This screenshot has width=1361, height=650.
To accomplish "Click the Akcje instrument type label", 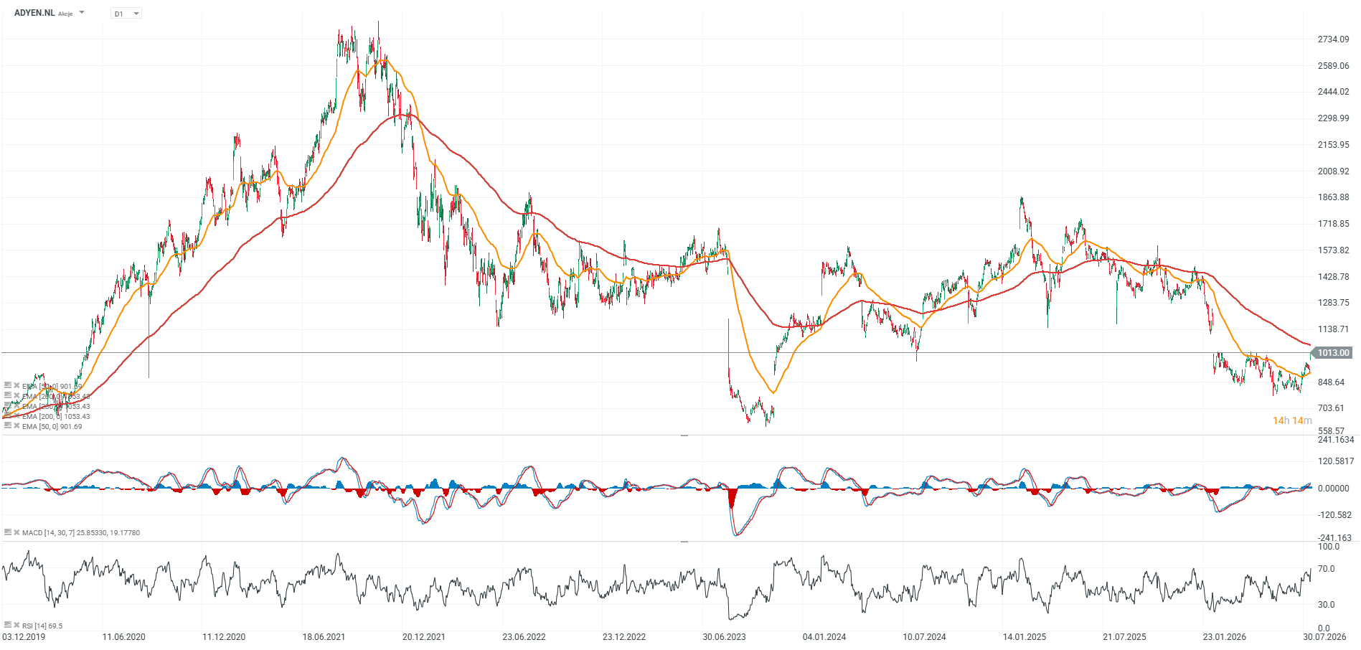I will click(x=65, y=14).
